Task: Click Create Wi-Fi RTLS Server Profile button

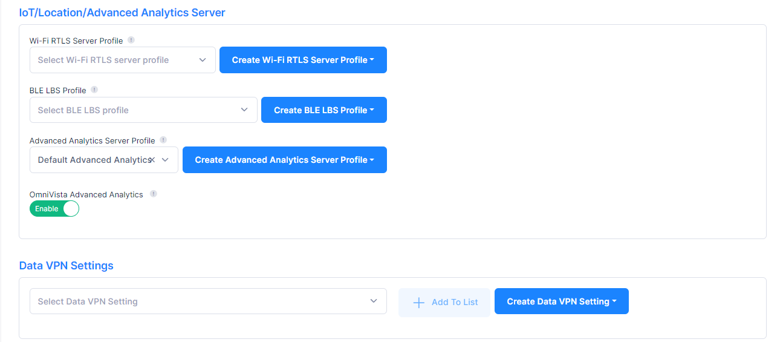Action: click(x=303, y=60)
